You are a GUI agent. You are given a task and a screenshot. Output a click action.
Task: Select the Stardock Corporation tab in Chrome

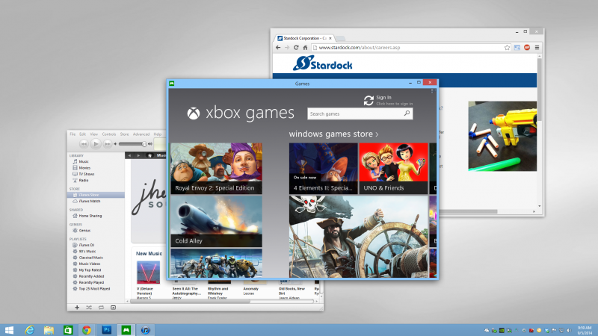pos(303,38)
